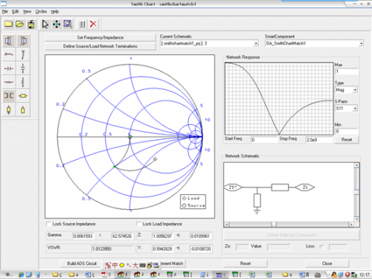Open the Edit menu
Screen dimensions: 372x279
click(16, 11)
